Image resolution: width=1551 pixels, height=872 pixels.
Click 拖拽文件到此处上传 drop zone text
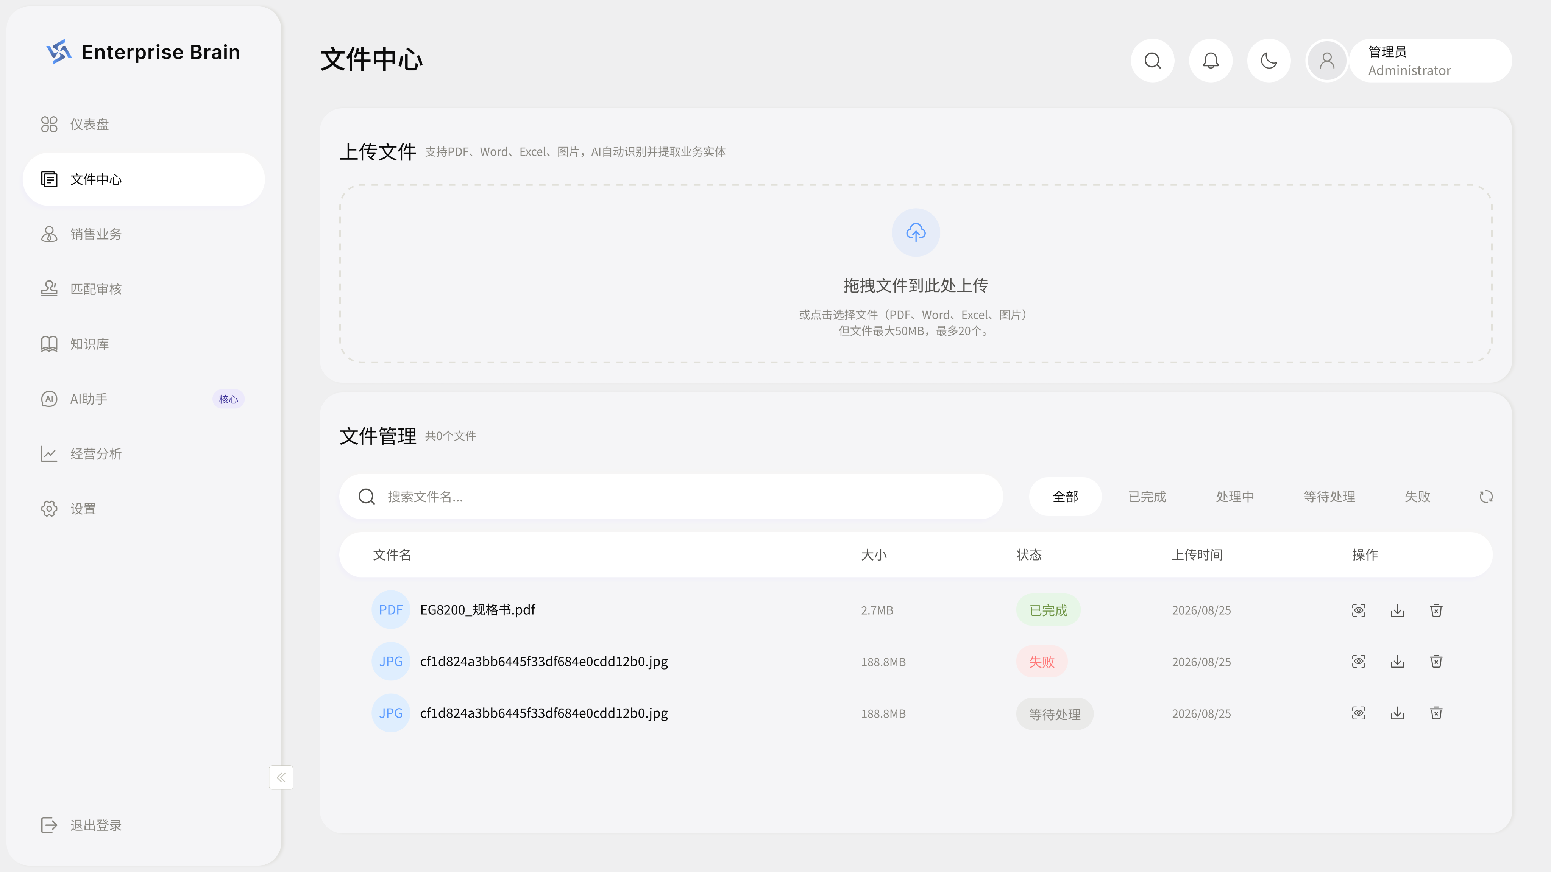tap(916, 285)
